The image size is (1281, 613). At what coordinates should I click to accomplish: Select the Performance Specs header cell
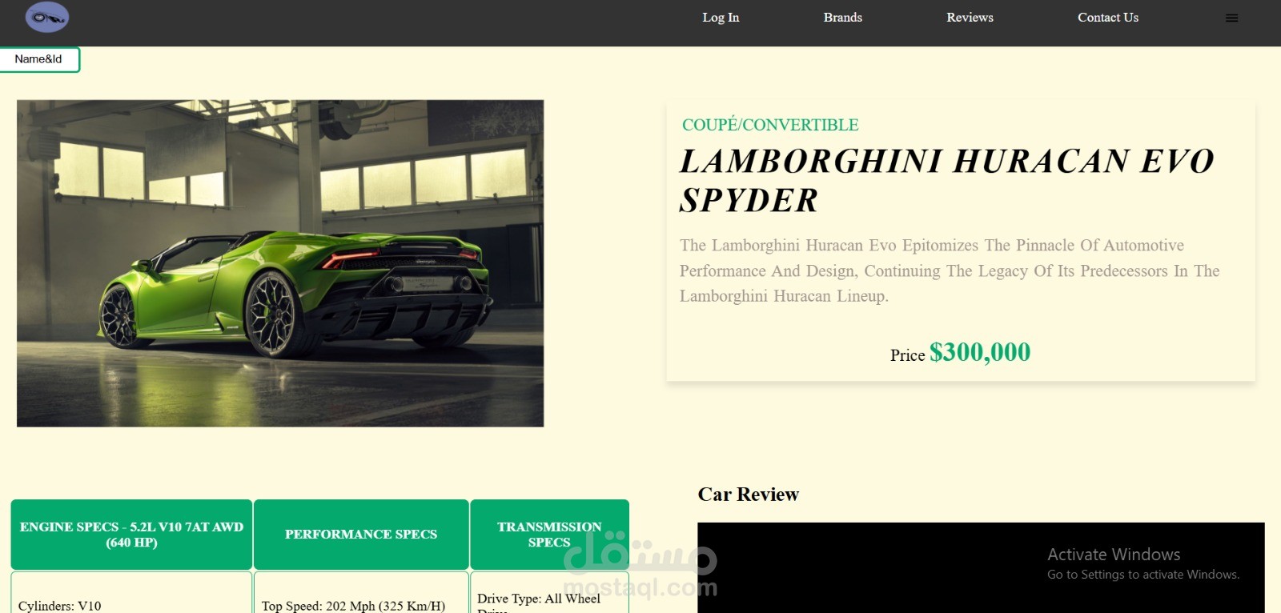pyautogui.click(x=361, y=535)
